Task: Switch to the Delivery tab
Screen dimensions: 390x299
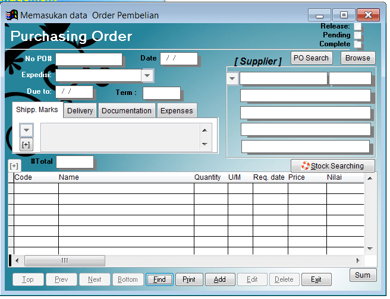Action: 80,111
